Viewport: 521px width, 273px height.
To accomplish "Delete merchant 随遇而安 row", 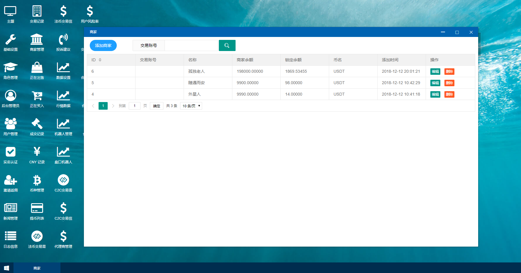I will click(449, 83).
